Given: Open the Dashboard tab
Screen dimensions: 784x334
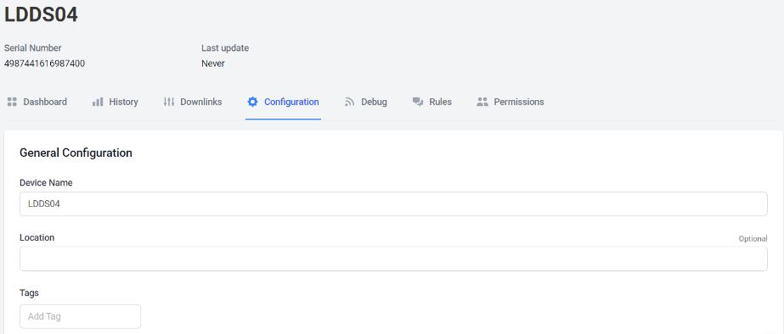Looking at the screenshot, I should [37, 102].
